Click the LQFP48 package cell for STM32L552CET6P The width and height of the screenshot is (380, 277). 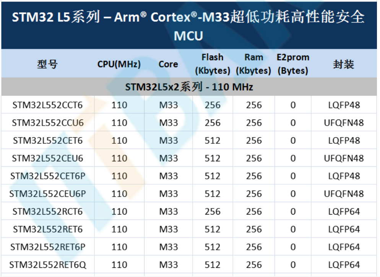pos(344,176)
